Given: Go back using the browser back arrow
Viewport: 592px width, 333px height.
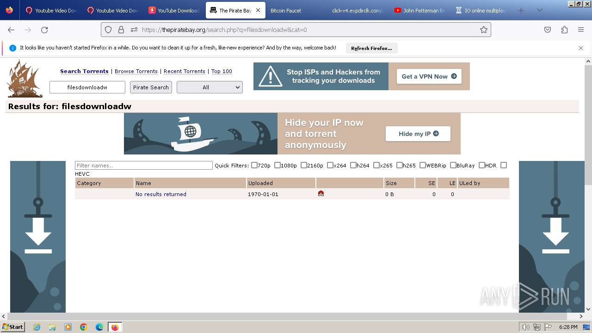Looking at the screenshot, I should click(11, 30).
